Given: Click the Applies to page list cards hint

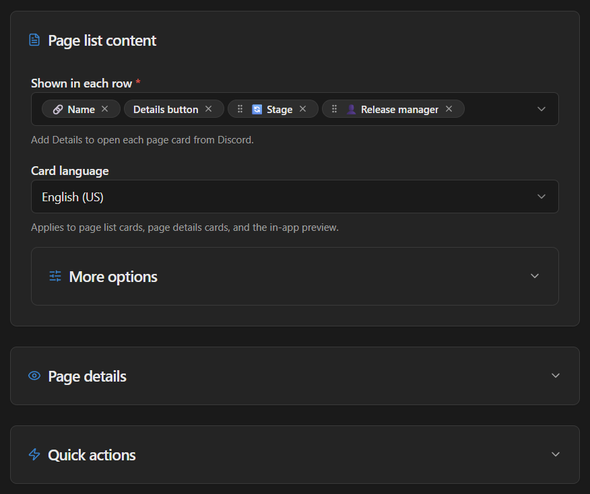Looking at the screenshot, I should click(185, 227).
